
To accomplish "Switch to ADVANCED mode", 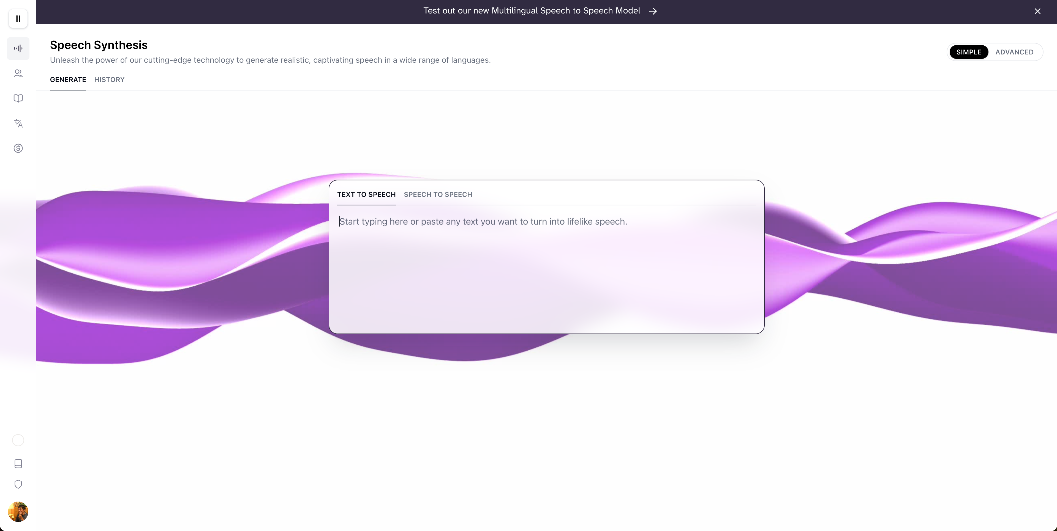I will (x=1014, y=52).
